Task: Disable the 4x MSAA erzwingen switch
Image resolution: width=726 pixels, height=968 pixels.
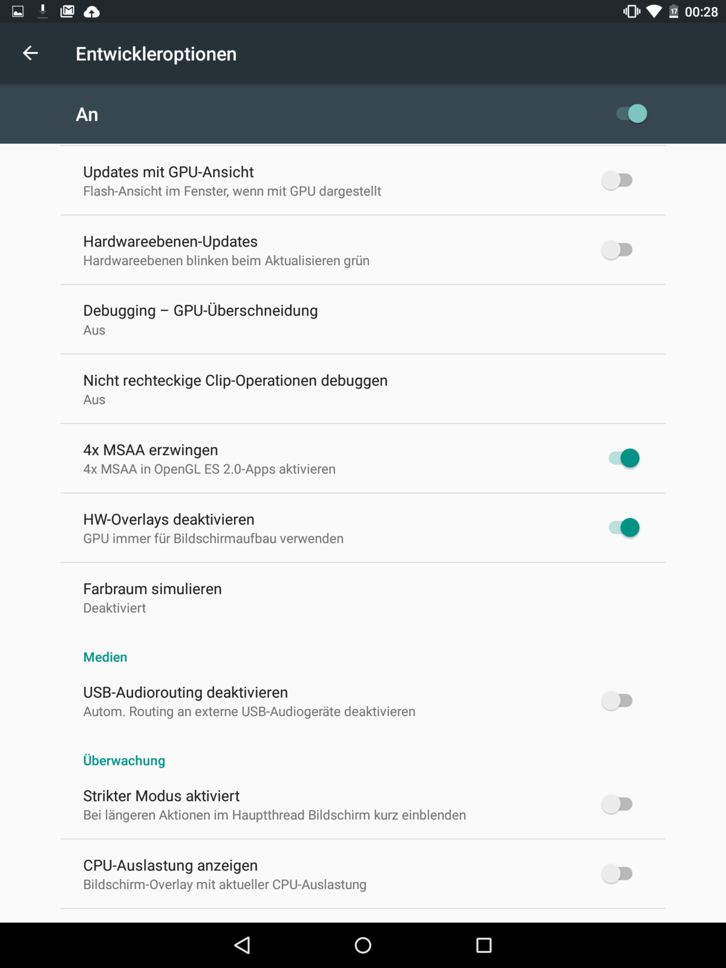Action: coord(624,459)
